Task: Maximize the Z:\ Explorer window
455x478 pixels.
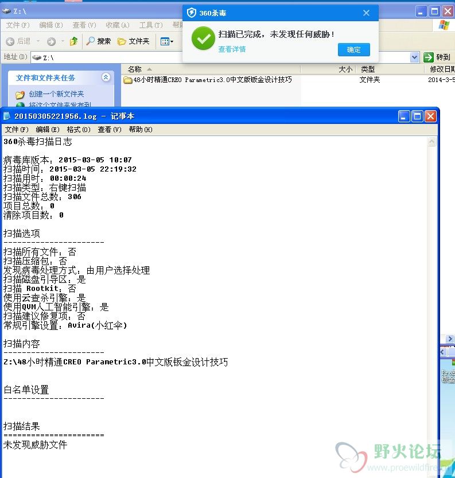Action: (x=434, y=11)
